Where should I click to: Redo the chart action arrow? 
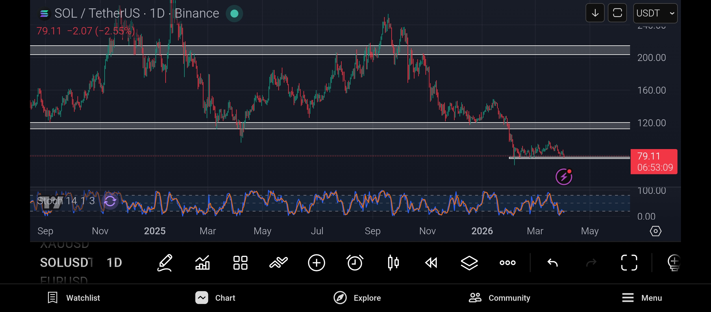pos(591,263)
